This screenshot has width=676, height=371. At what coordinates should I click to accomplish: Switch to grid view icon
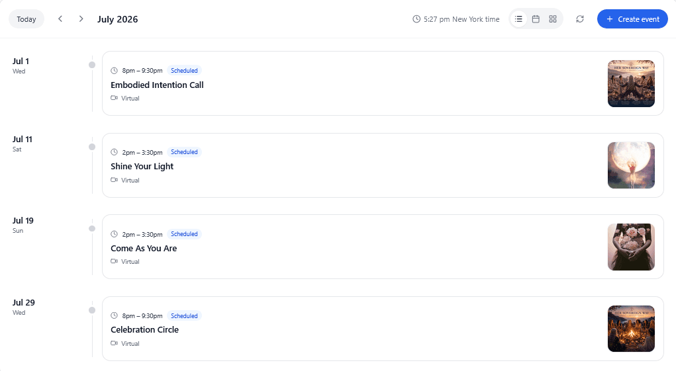553,19
